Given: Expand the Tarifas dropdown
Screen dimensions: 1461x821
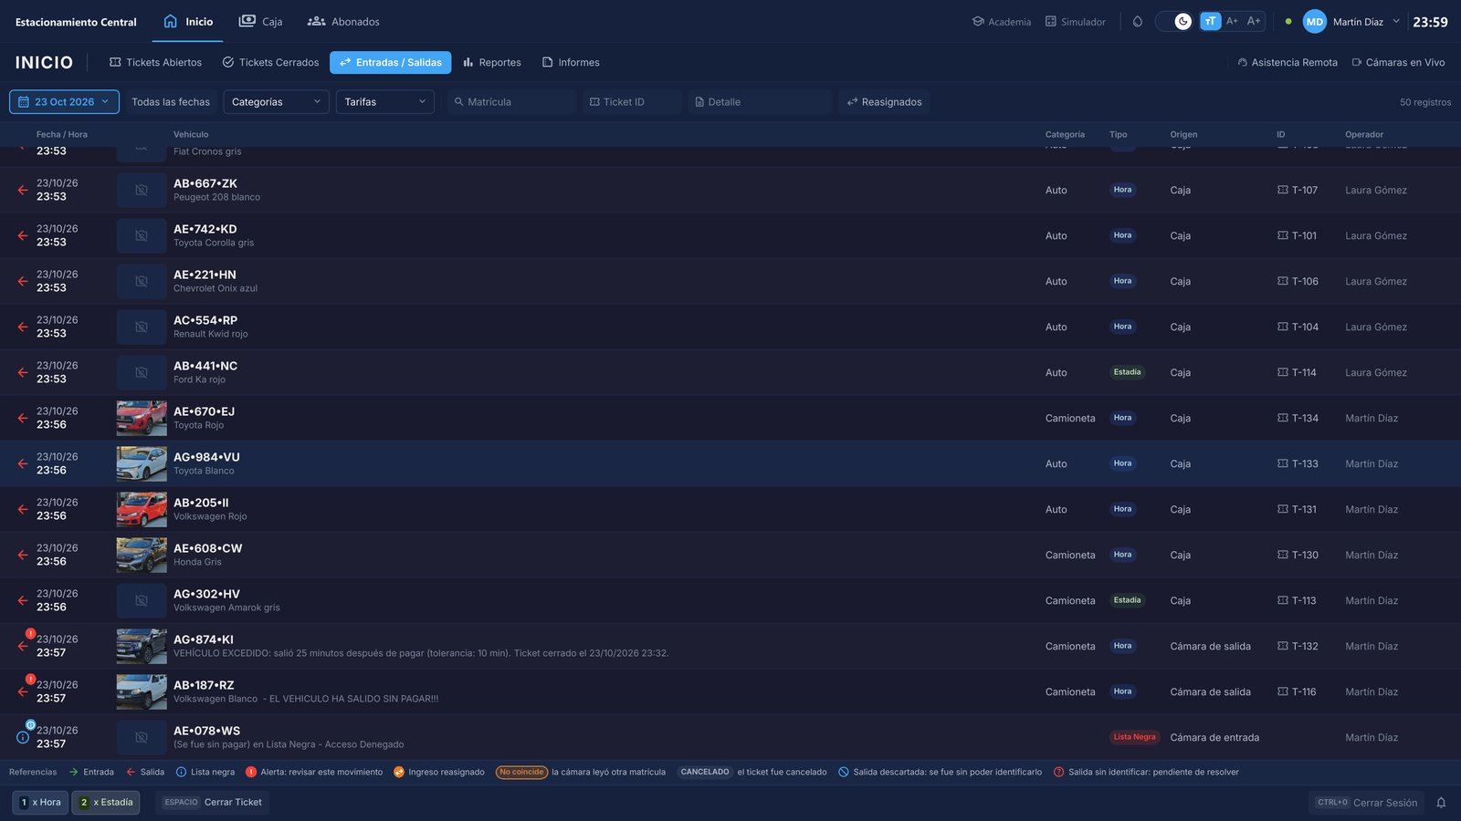Looking at the screenshot, I should coord(385,102).
